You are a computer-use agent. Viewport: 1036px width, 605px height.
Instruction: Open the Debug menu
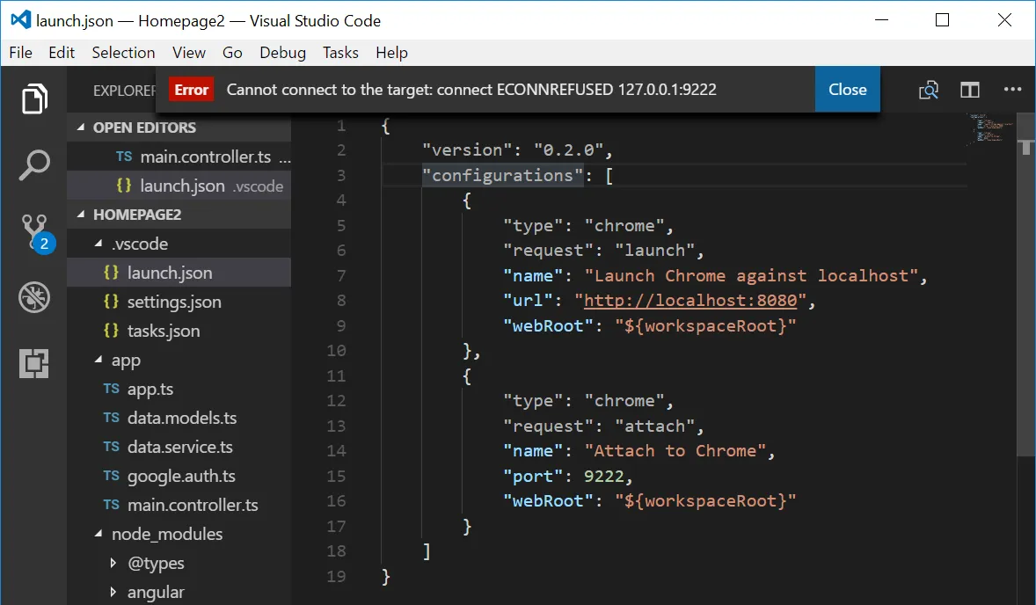(283, 53)
